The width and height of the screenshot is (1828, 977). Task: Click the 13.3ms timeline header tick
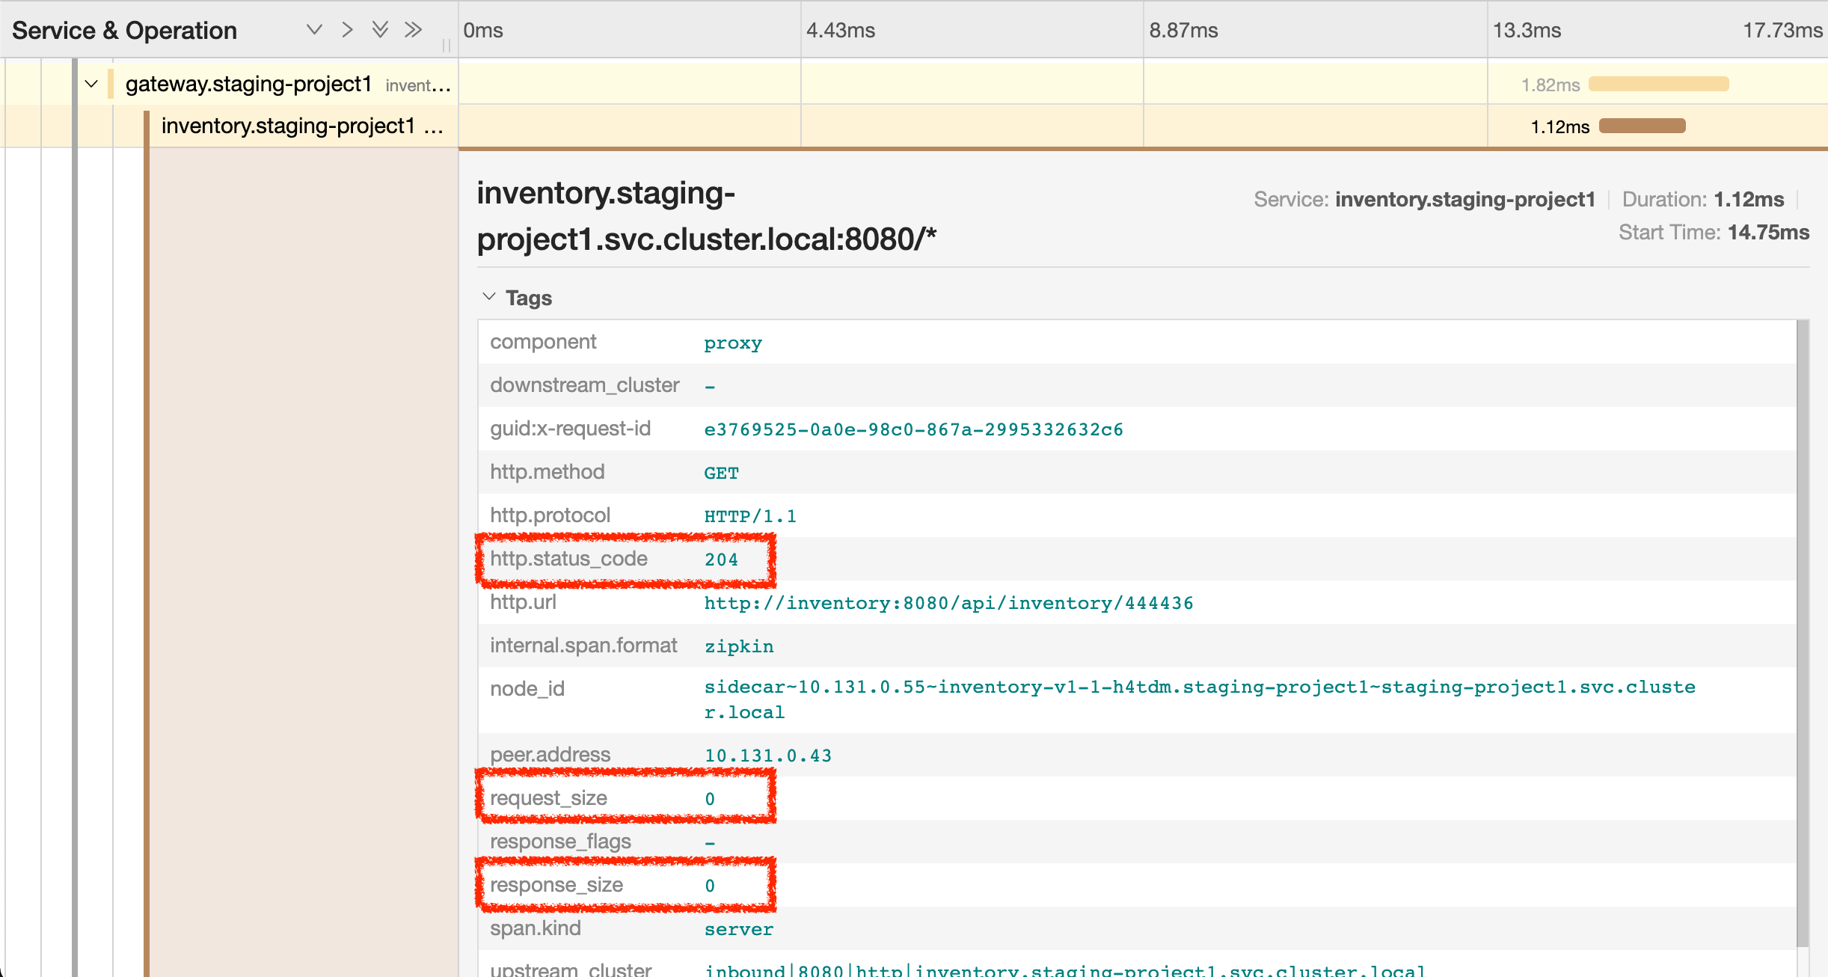pyautogui.click(x=1527, y=30)
